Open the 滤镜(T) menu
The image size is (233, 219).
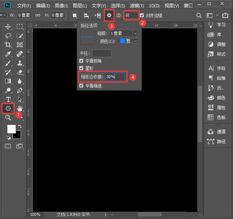click(x=137, y=6)
